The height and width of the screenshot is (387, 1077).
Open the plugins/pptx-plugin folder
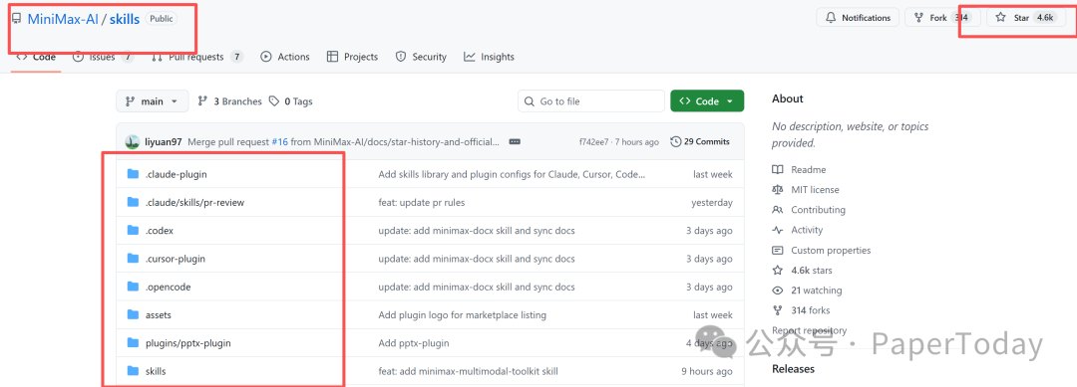(188, 343)
